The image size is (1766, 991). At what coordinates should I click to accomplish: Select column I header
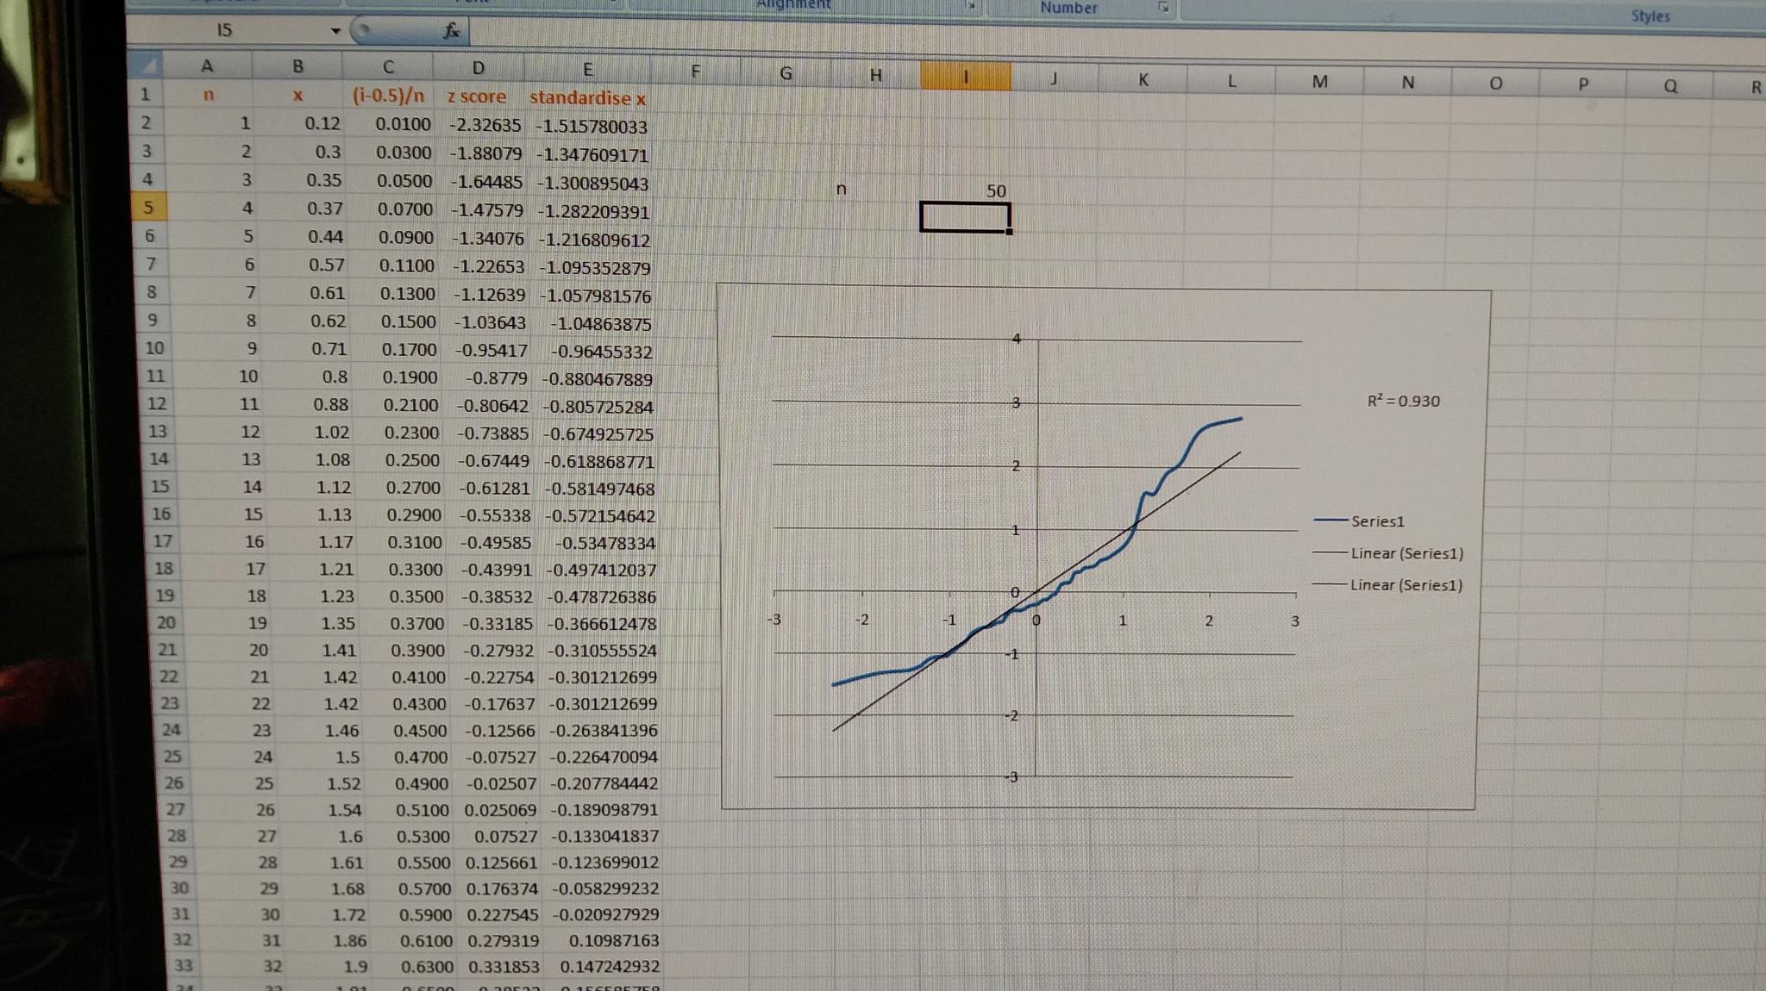tap(965, 77)
